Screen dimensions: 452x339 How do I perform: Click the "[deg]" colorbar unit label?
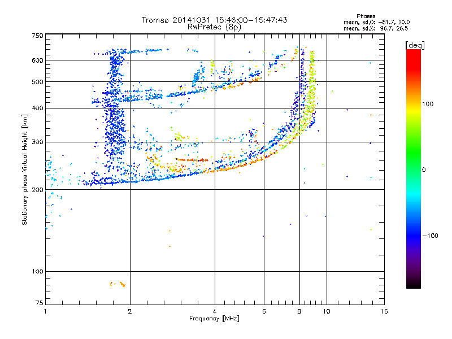click(x=415, y=45)
